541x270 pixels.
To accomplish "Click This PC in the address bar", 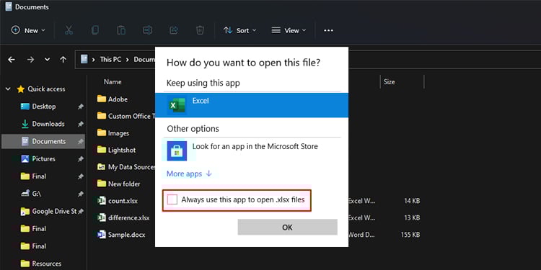I will coord(110,59).
